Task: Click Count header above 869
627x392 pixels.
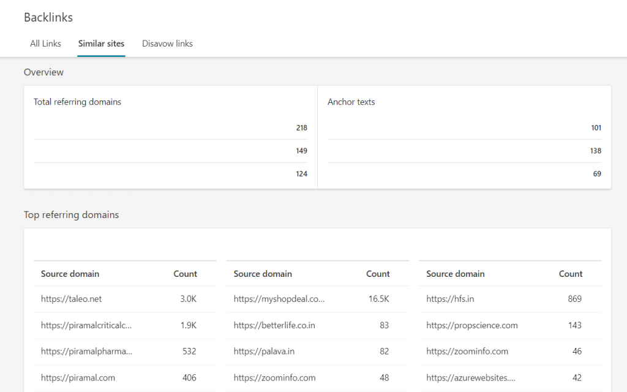Action: [571, 274]
